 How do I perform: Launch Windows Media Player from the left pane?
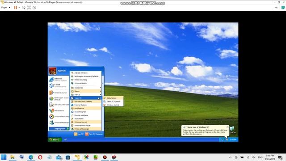(59, 116)
